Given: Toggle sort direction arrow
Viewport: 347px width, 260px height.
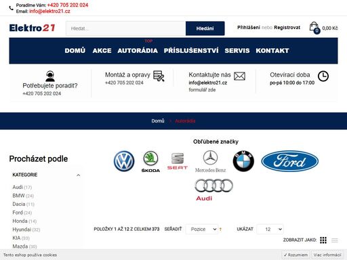Looking at the screenshot, I should point(220,230).
